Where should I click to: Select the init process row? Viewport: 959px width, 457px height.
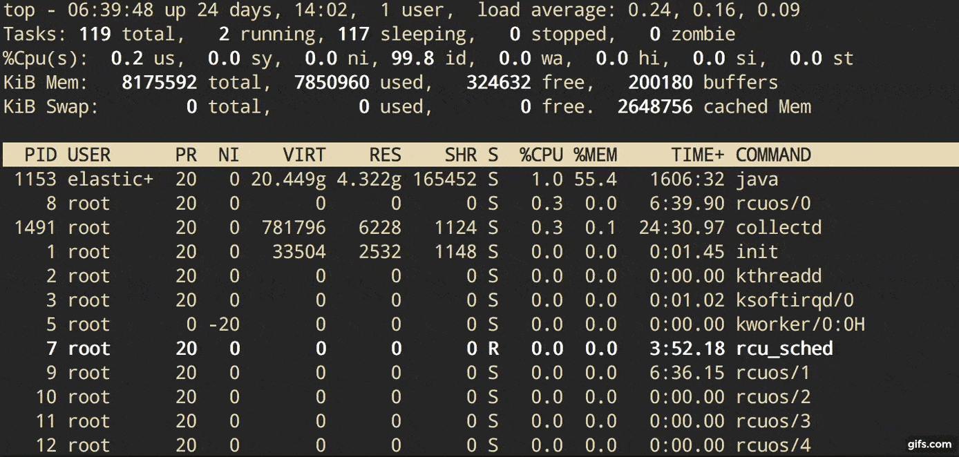(x=415, y=251)
